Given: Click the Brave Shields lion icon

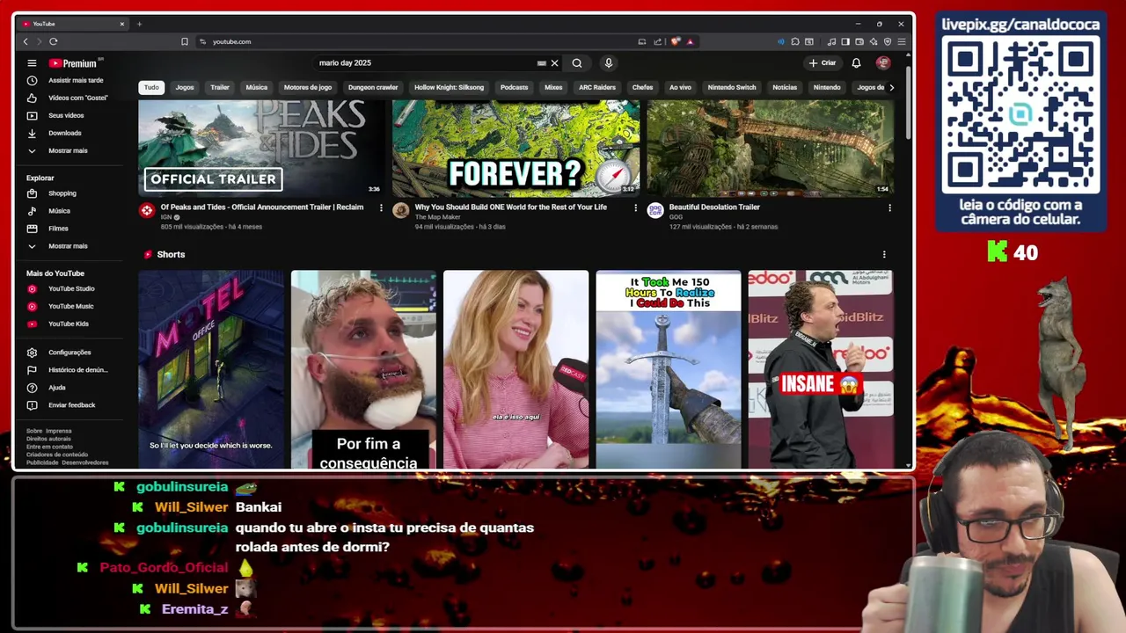Looking at the screenshot, I should [675, 41].
